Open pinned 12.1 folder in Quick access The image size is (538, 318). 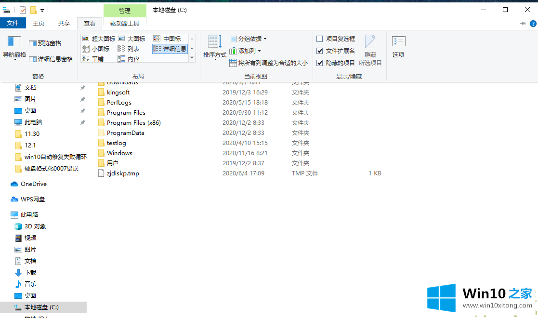click(x=30, y=145)
